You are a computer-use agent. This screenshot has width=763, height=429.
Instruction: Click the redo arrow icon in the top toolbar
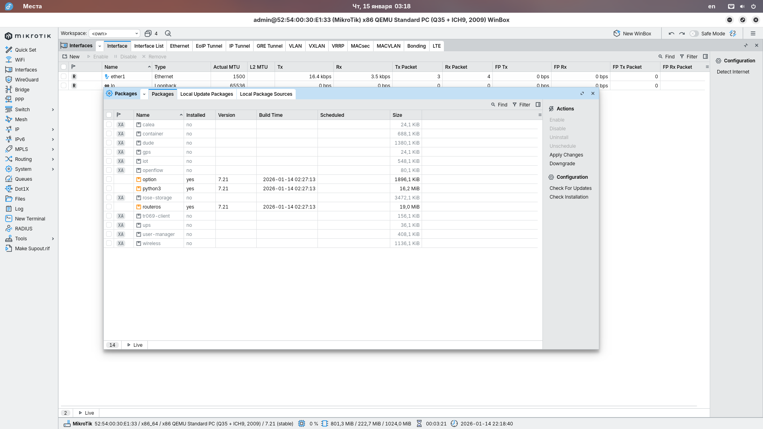pos(682,33)
